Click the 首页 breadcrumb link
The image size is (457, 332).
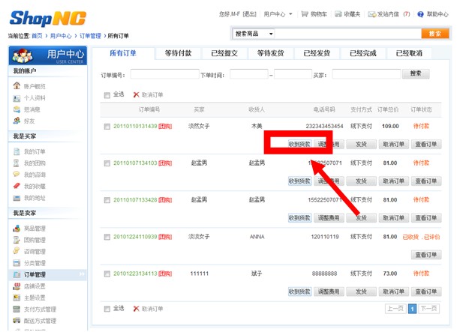point(37,36)
